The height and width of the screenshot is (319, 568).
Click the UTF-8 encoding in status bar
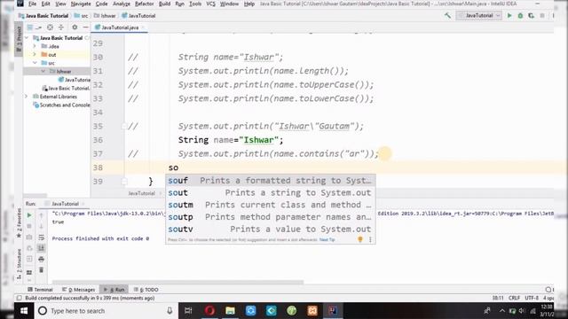click(x=532, y=298)
